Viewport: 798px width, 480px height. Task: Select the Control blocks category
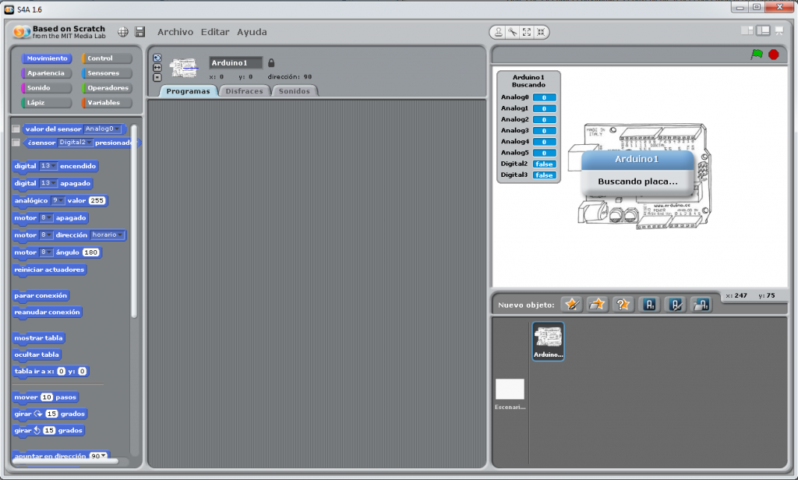point(107,58)
